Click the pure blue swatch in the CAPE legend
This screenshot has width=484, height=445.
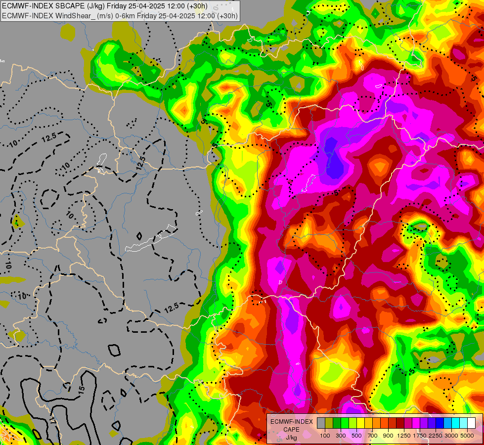(440, 423)
